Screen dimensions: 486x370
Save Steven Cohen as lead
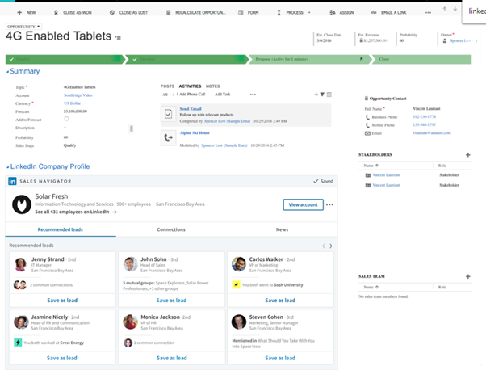pyautogui.click(x=280, y=358)
